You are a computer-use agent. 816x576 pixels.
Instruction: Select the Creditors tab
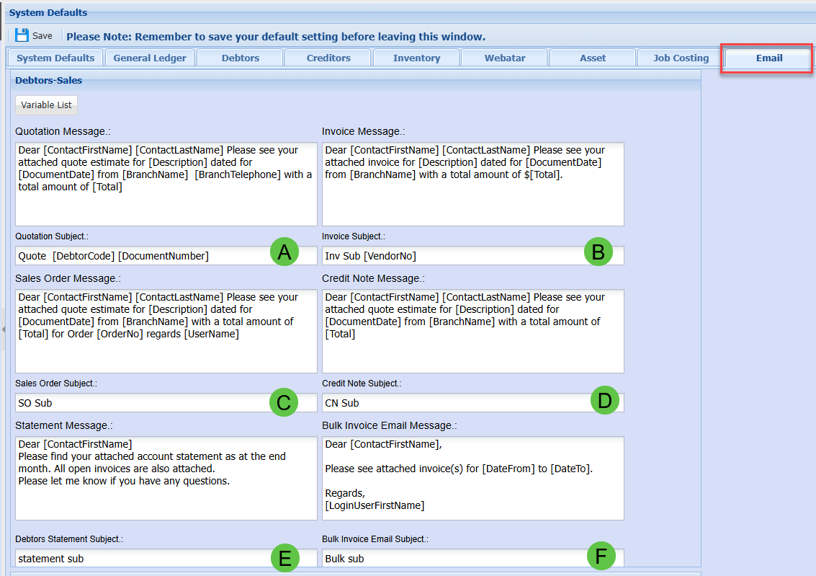point(328,58)
